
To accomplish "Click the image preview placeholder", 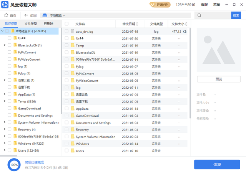I will (x=219, y=50).
